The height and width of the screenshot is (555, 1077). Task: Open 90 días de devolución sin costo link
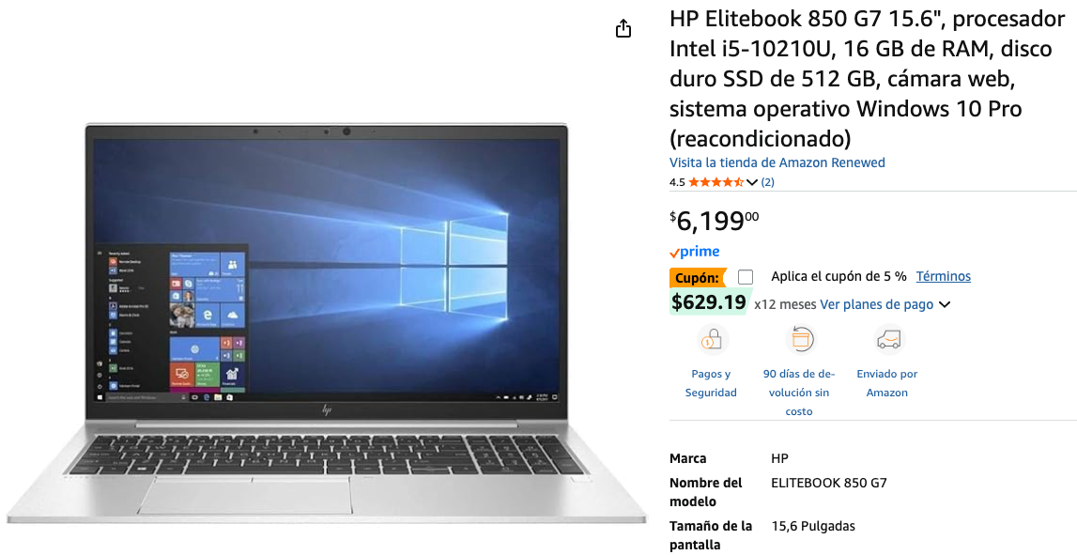799,393
